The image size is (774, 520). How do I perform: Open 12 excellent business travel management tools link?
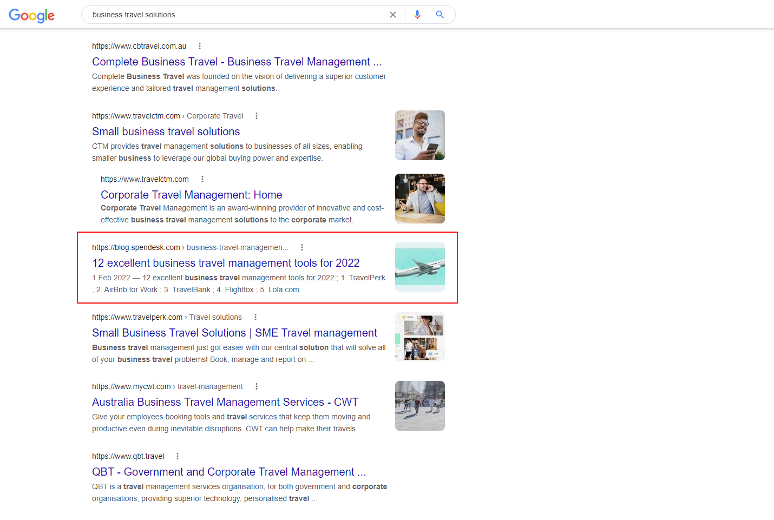pyautogui.click(x=226, y=263)
